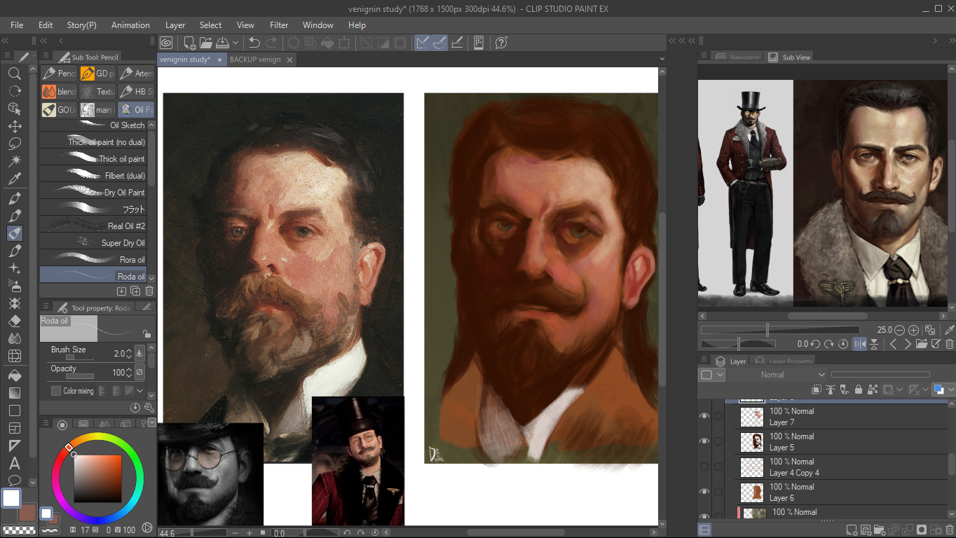
Task: Click the Undo arrow in the command bar
Action: coord(254,43)
